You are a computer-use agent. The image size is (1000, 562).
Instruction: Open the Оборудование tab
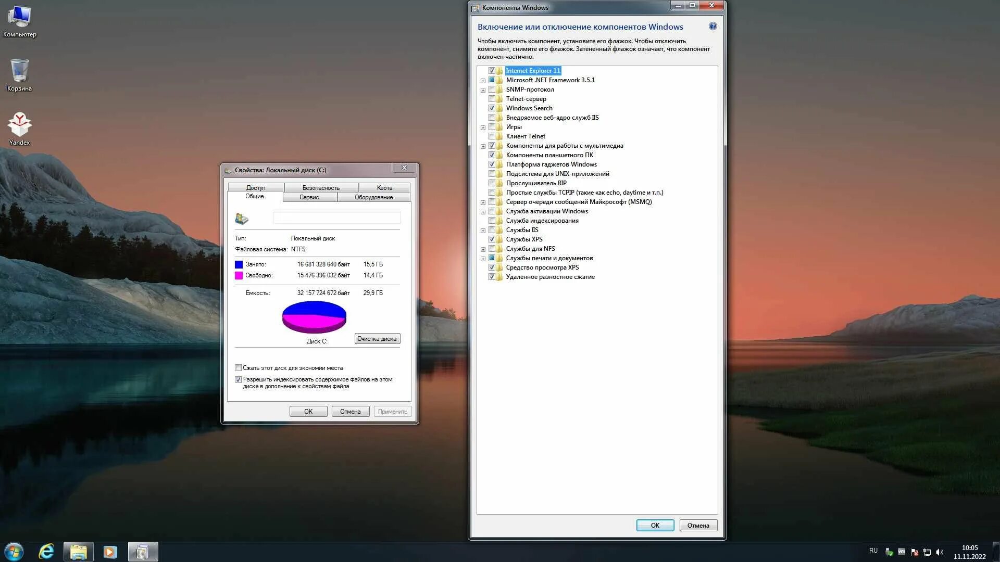[373, 197]
